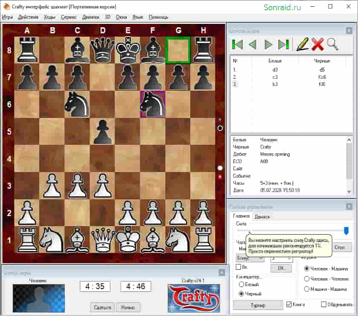Switch to the Движок tab in control panel
This screenshot has width=358, height=316.
tap(262, 216)
